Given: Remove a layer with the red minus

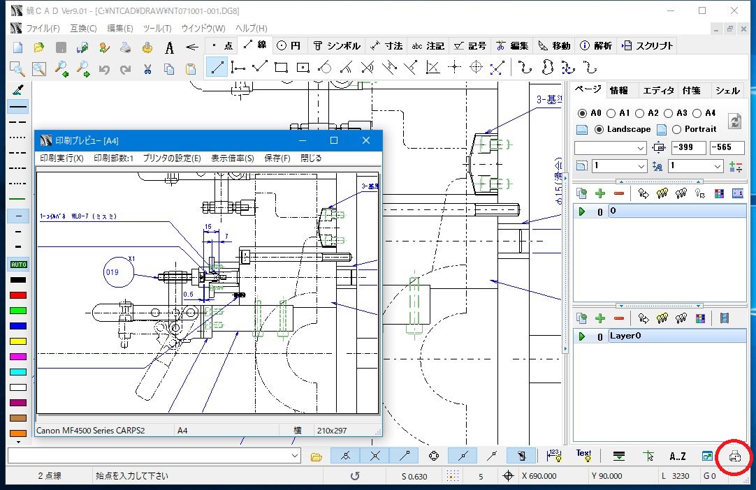Looking at the screenshot, I should 619,318.
